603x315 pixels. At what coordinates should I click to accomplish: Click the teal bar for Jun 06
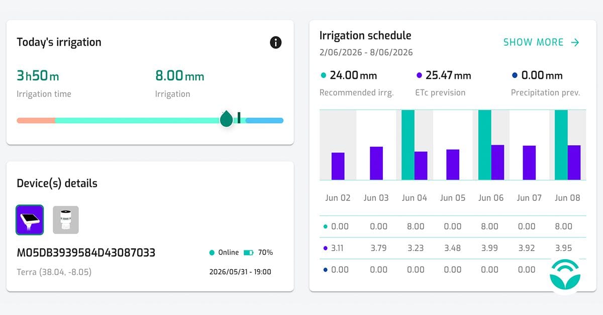[x=484, y=145]
